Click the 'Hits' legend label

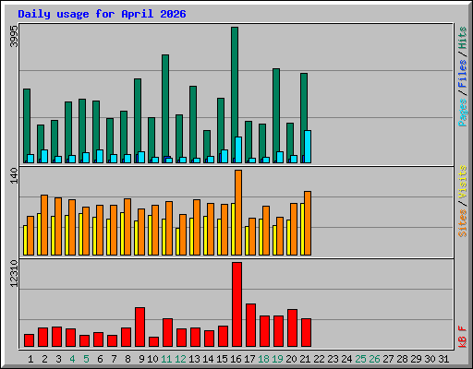point(463,38)
